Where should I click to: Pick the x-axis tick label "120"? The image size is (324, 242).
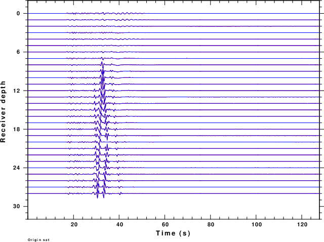pos(302,225)
